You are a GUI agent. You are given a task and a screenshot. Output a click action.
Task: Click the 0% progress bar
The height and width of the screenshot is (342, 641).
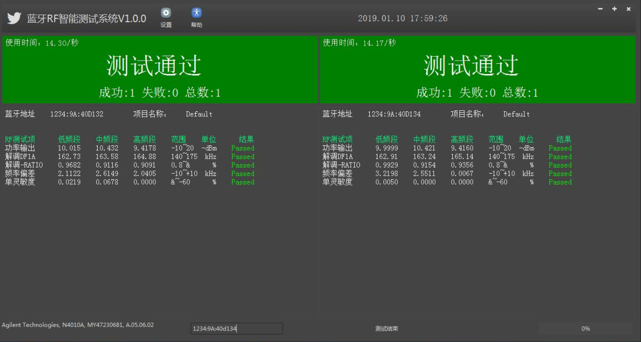[x=585, y=329]
